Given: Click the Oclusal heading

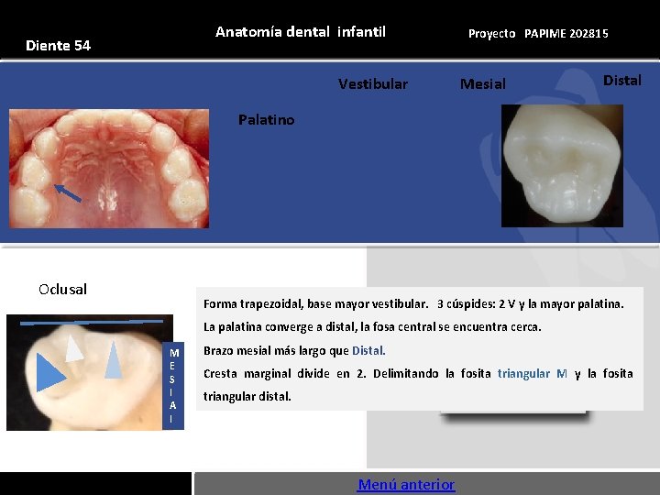Looking at the screenshot, I should [x=62, y=289].
